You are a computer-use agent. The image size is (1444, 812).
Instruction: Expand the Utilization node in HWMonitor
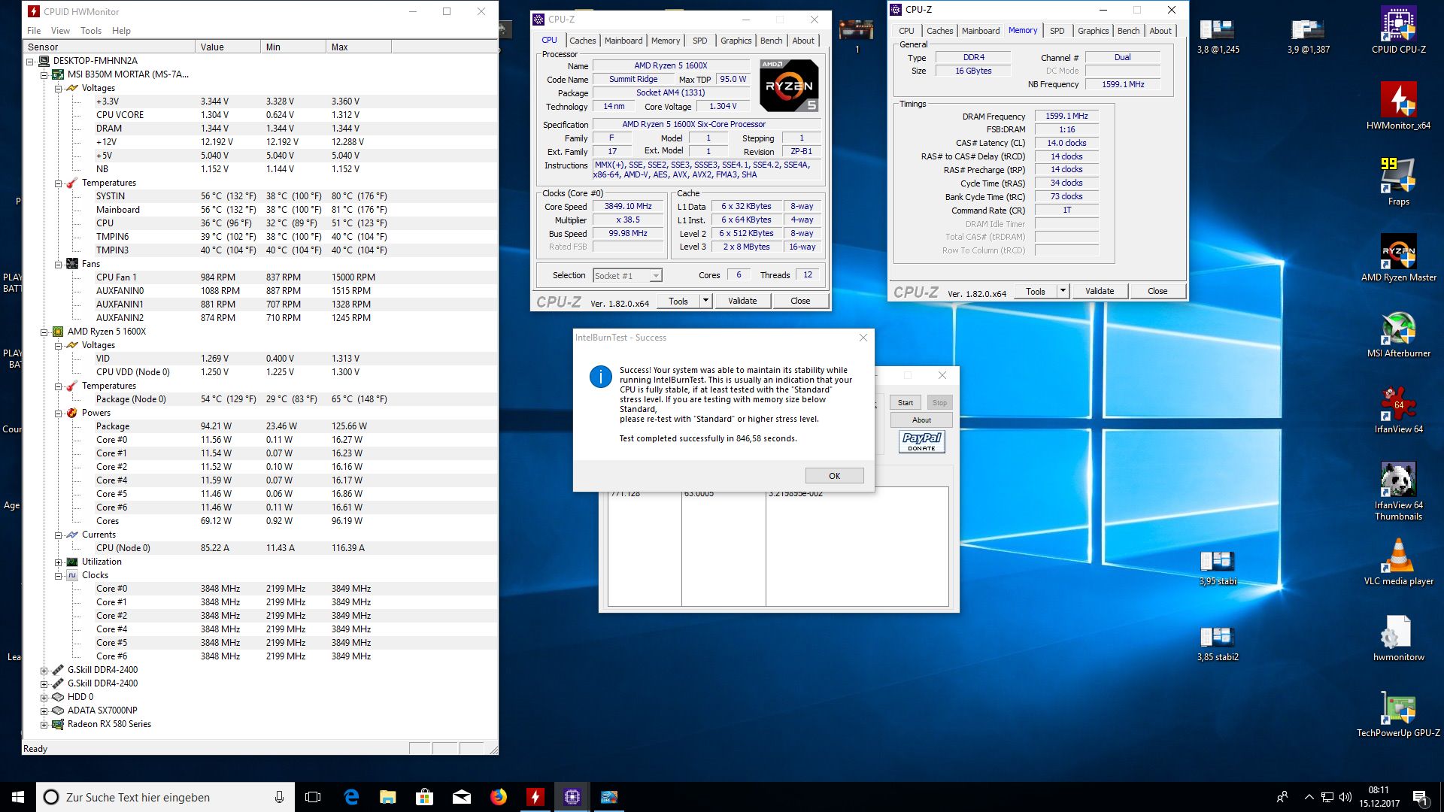[59, 562]
